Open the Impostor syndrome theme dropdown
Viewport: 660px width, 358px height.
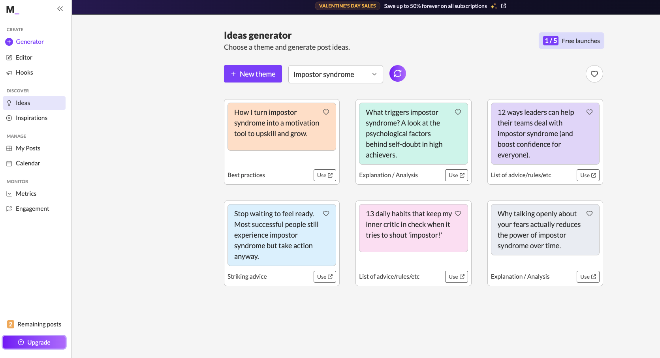[x=335, y=74]
